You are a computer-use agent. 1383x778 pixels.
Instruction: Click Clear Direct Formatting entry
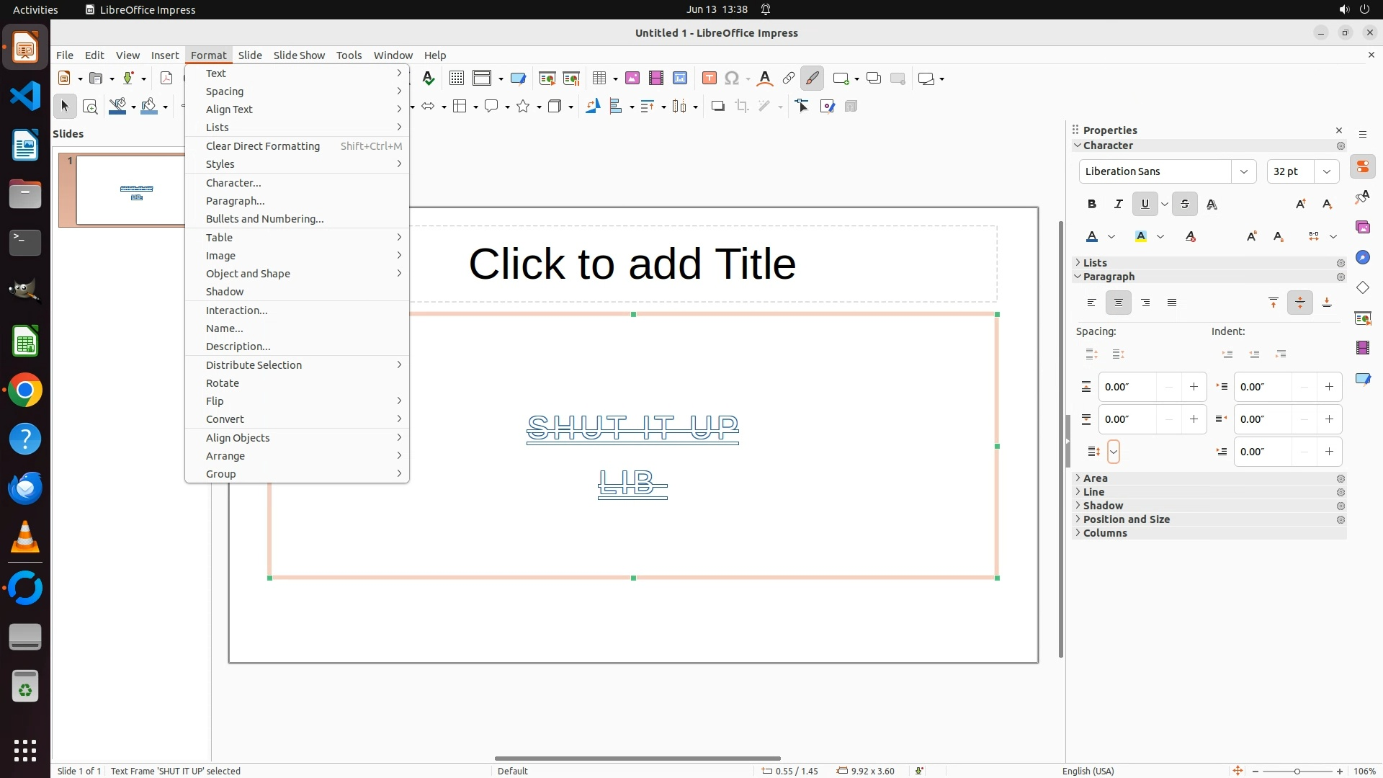[262, 146]
